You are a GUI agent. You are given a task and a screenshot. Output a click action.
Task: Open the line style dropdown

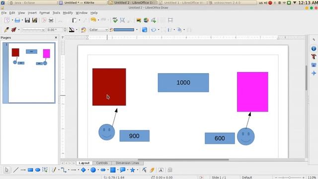[x=33, y=30]
